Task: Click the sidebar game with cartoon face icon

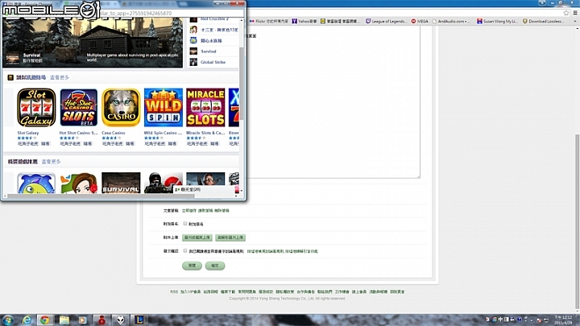Action: (213, 30)
